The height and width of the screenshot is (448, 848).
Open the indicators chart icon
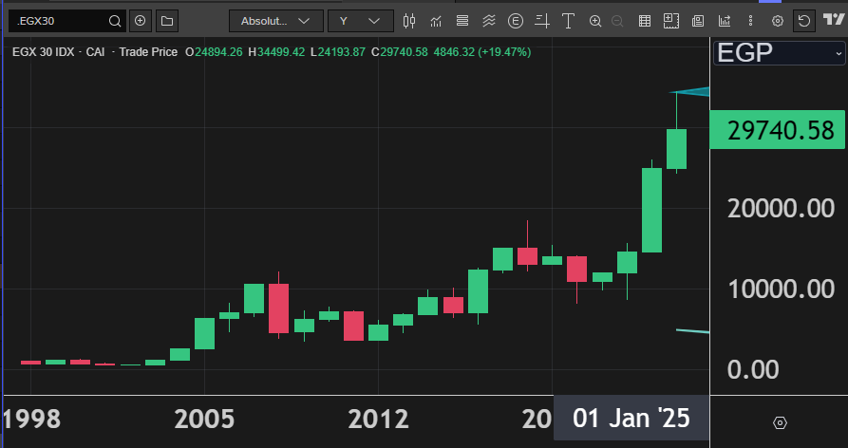tap(436, 21)
